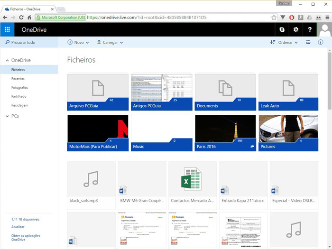This screenshot has width=332, height=250.
Task: Click the OneDrive header logo text
Action: (34, 29)
